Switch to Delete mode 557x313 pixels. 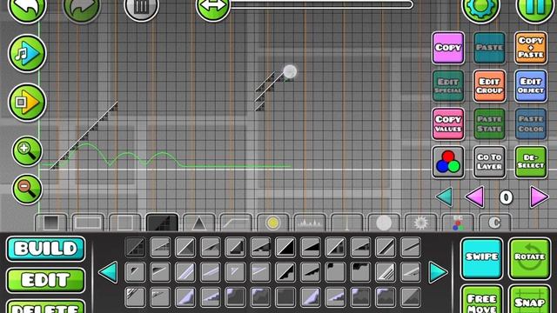click(x=46, y=307)
